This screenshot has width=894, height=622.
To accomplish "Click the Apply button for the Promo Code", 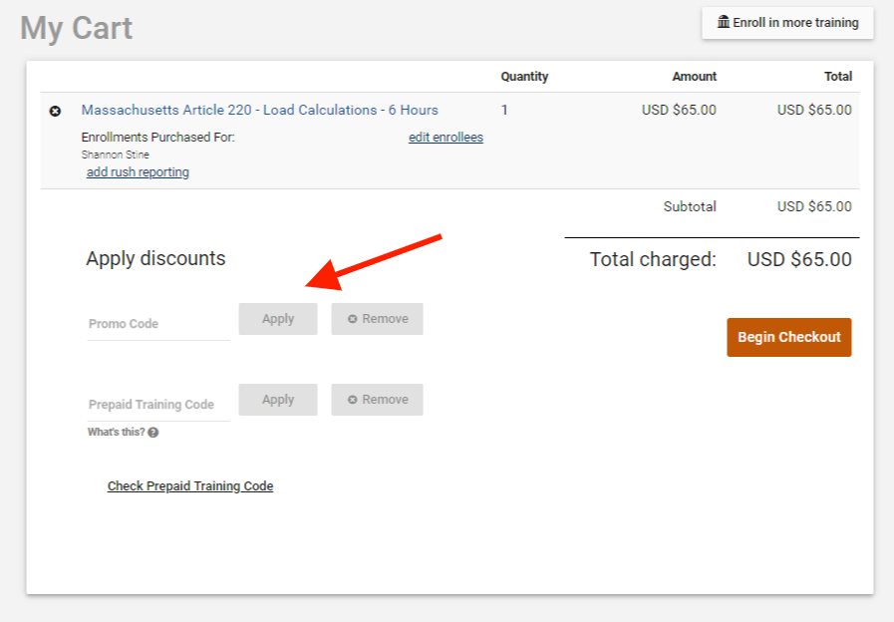I will pos(277,318).
